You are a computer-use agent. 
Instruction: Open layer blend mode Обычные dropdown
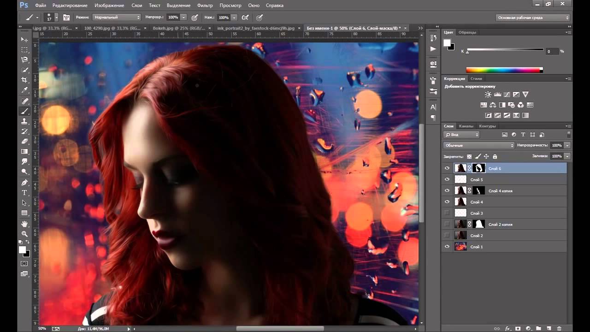point(479,145)
